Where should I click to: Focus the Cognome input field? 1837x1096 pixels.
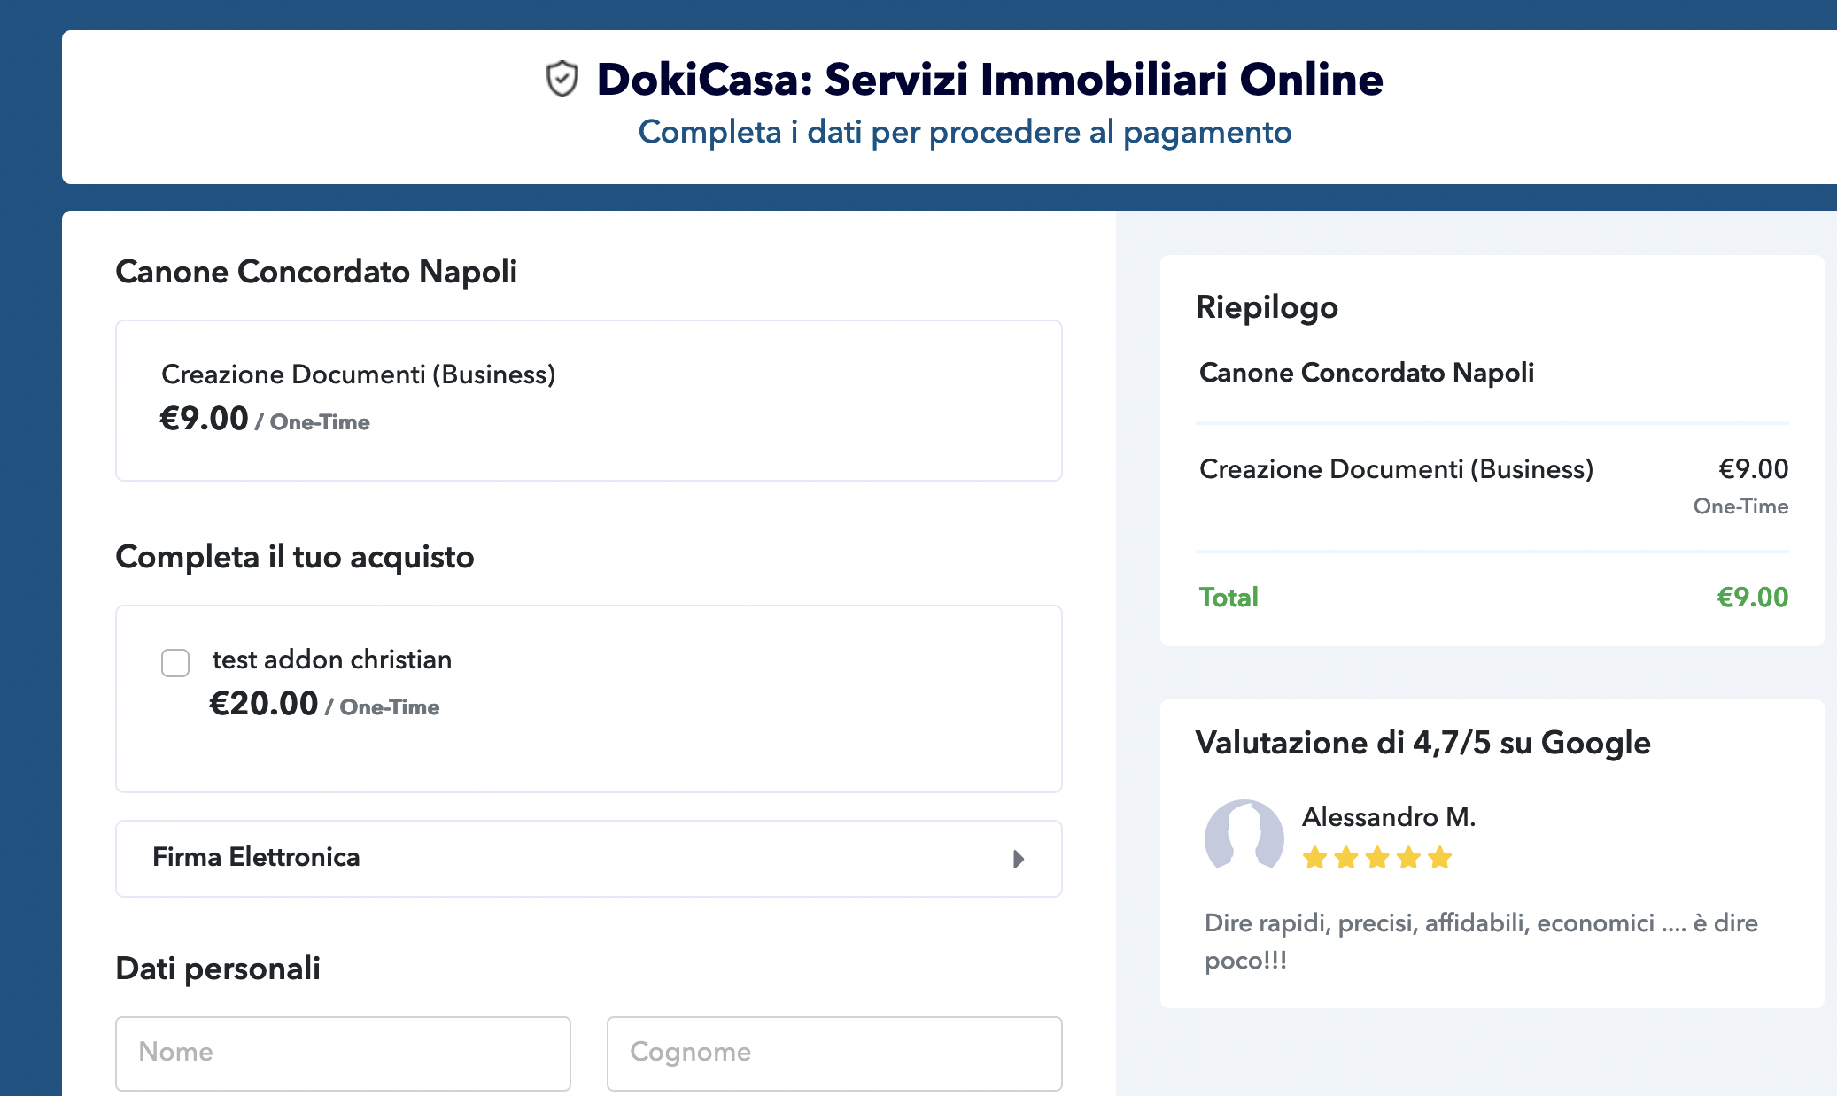pyautogui.click(x=834, y=1053)
